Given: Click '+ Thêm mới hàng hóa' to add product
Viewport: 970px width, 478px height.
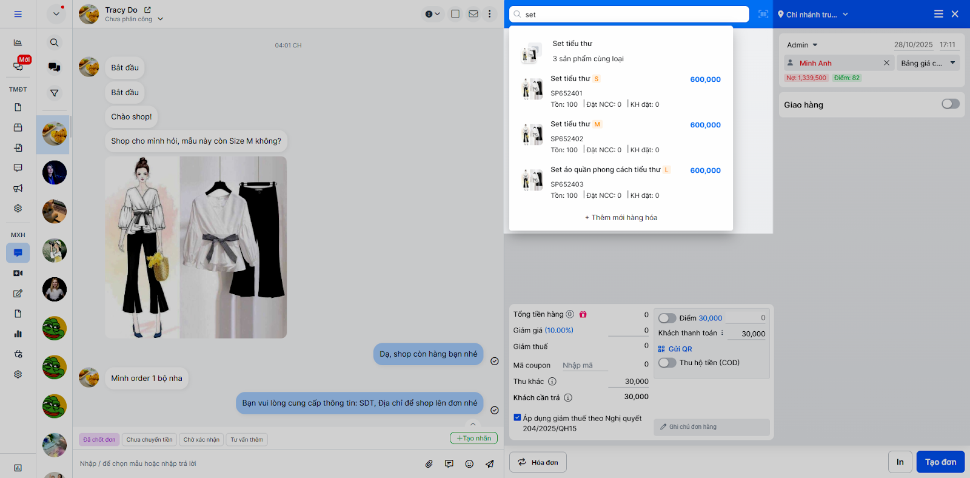Looking at the screenshot, I should tap(621, 217).
